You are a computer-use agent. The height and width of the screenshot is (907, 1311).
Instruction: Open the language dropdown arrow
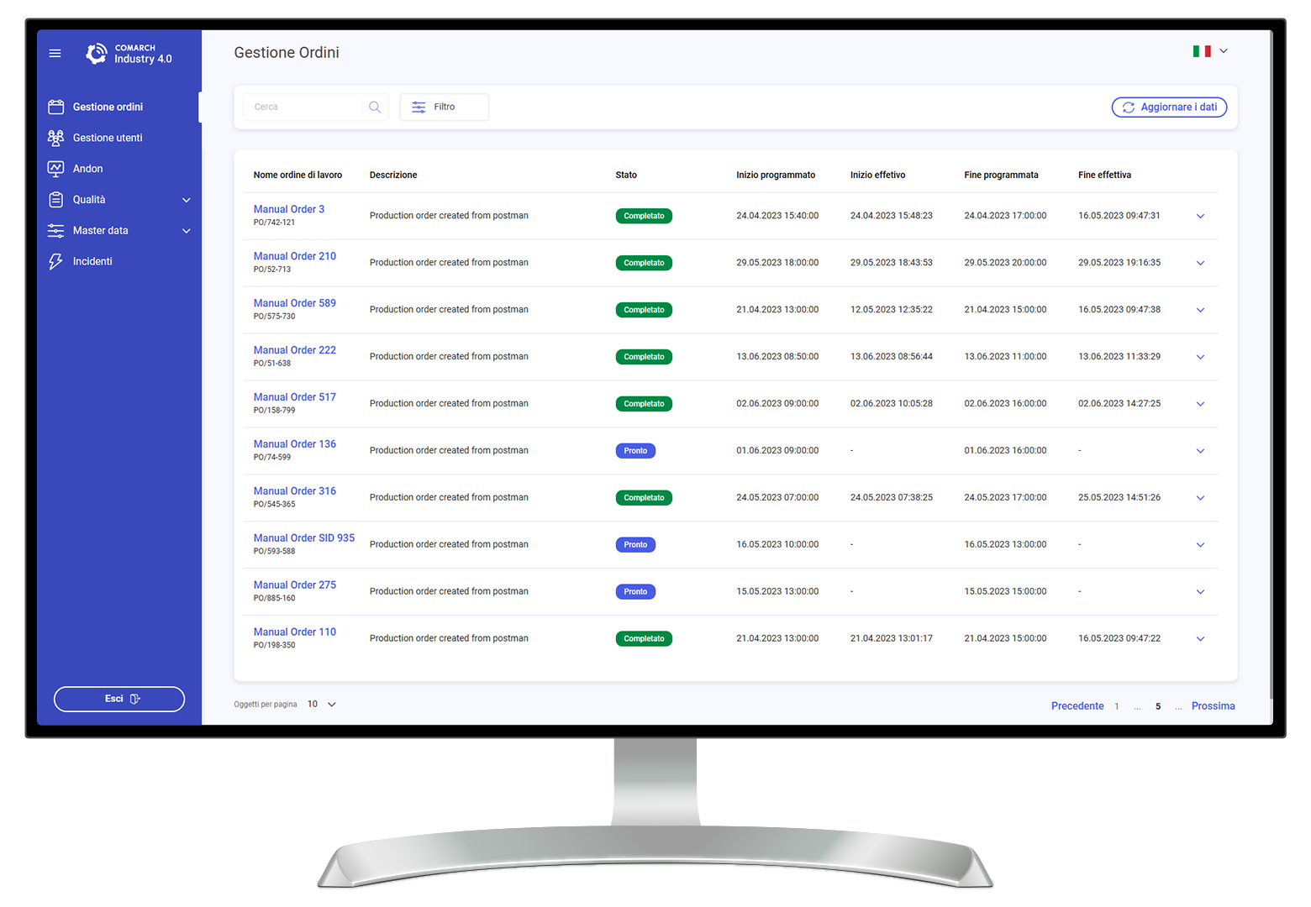(1224, 51)
